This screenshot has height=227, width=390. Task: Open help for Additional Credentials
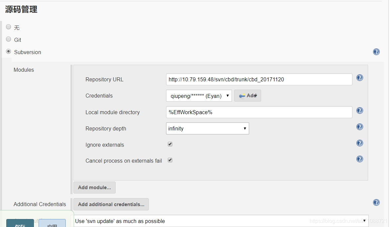(376, 202)
